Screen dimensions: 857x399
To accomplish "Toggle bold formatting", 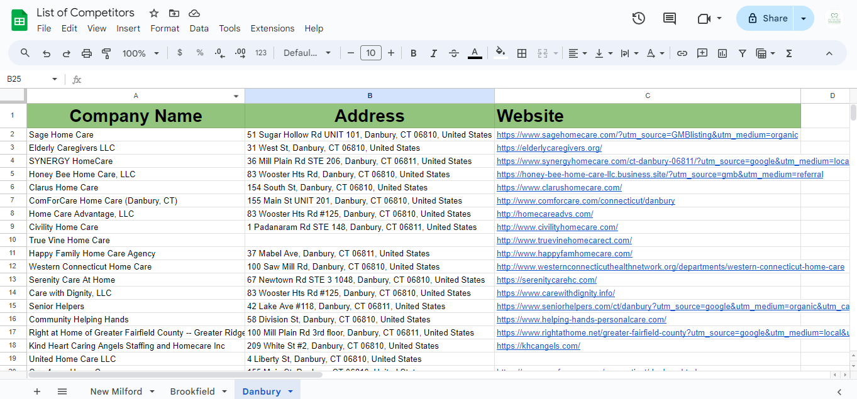I will click(x=413, y=53).
